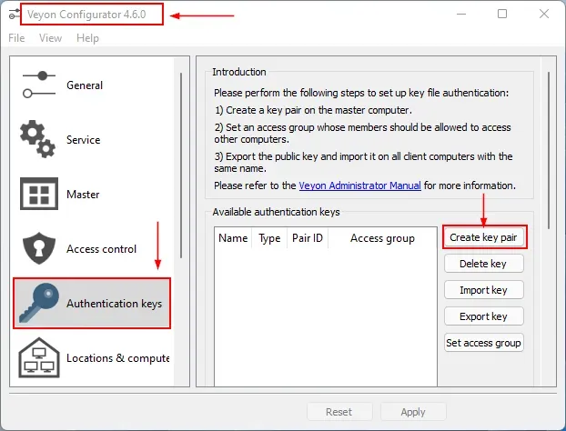Click the Set access group button
Image resolution: width=566 pixels, height=431 pixels.
click(x=484, y=343)
